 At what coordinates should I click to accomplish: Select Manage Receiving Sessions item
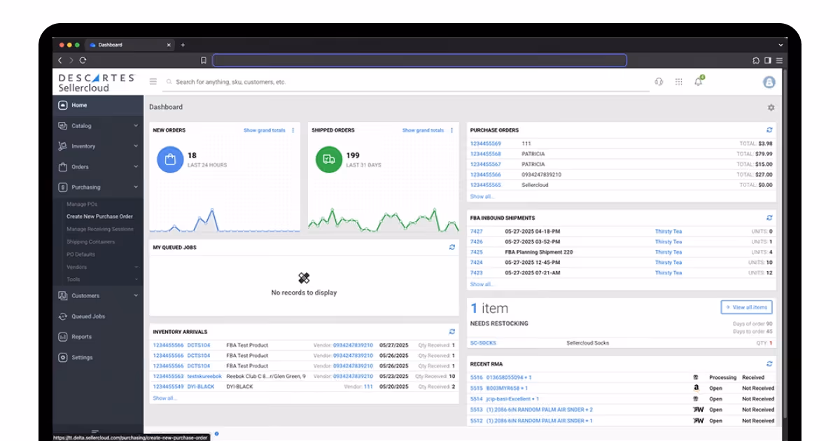(x=99, y=229)
